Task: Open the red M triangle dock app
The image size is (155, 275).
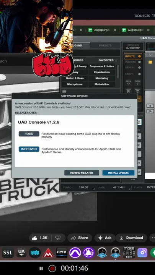Action: (48, 253)
